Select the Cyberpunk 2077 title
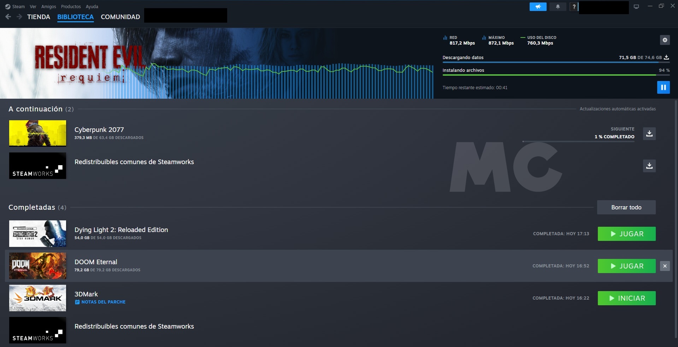678x347 pixels. pyautogui.click(x=99, y=130)
